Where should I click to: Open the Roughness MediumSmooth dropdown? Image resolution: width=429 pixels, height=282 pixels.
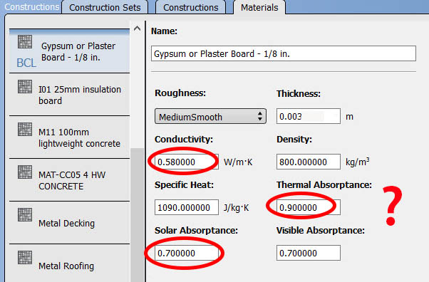click(210, 116)
